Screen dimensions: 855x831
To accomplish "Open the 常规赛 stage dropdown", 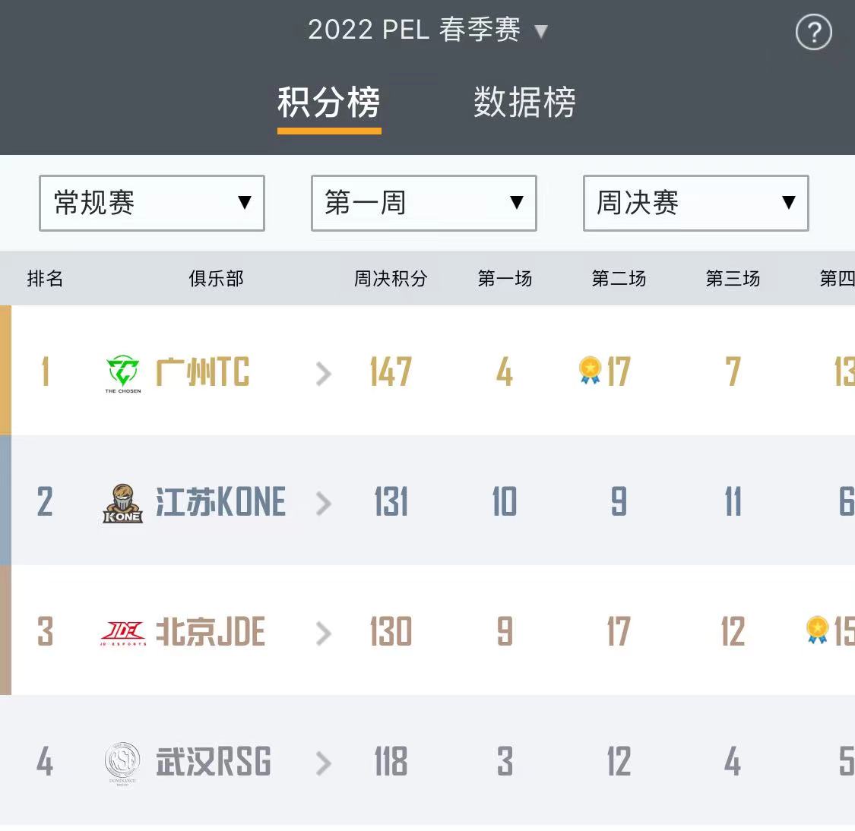I will tap(152, 203).
